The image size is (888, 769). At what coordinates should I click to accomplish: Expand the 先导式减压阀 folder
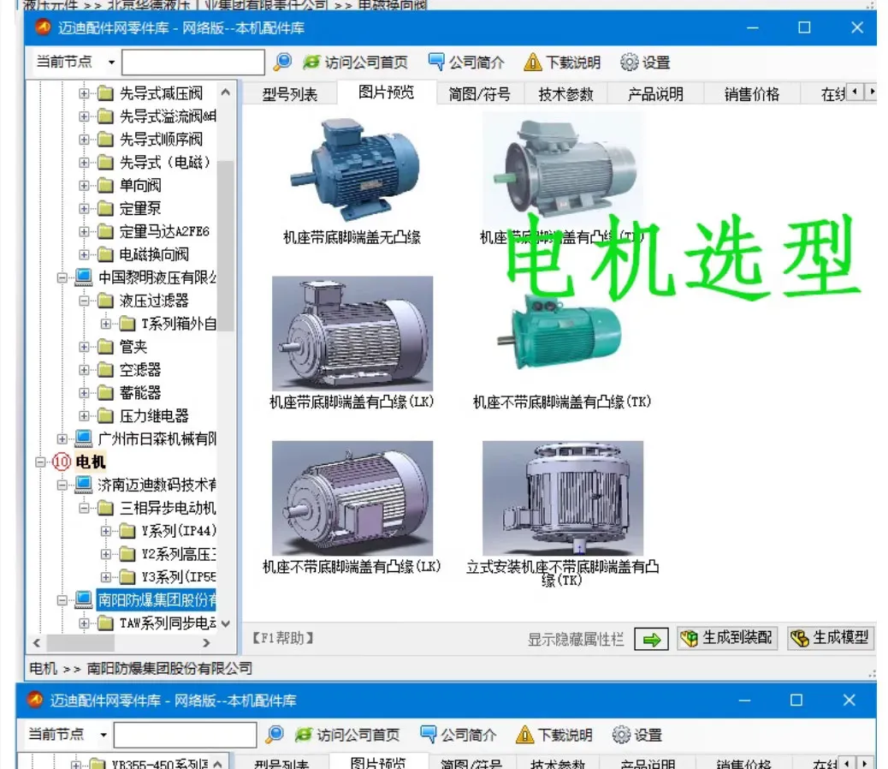pyautogui.click(x=84, y=93)
